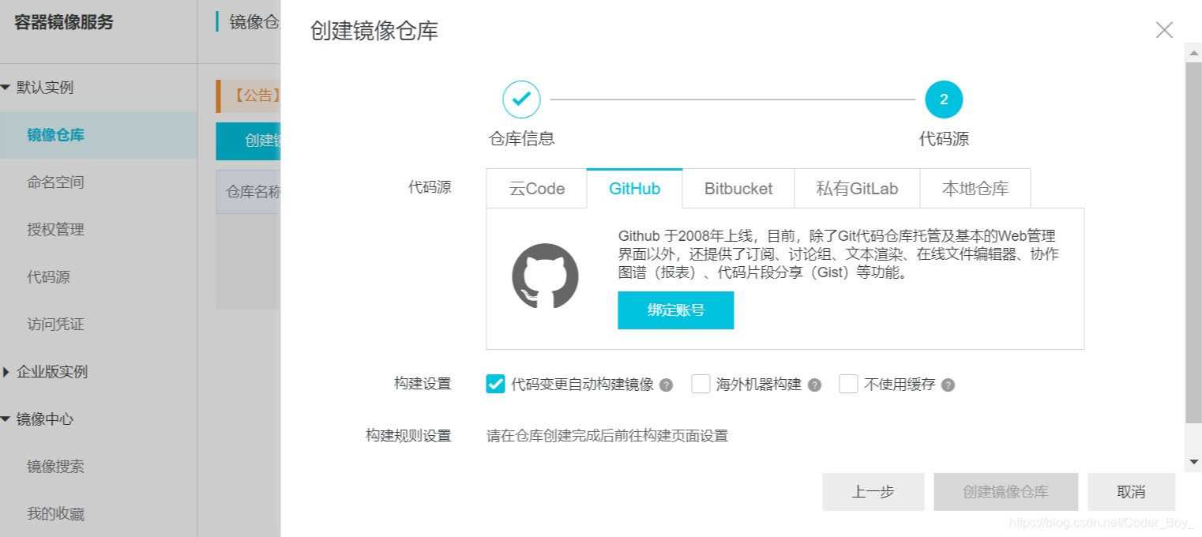The width and height of the screenshot is (1202, 537).
Task: Open help tooltip for 代码变更自动构建镜像
Action: click(x=666, y=385)
